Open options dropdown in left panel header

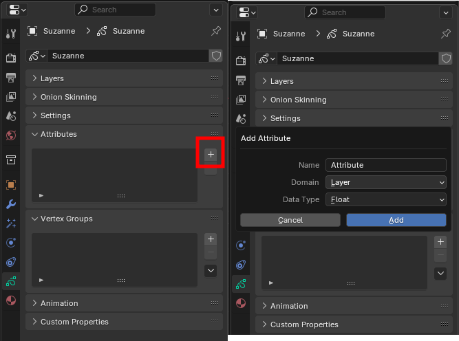[x=216, y=10]
